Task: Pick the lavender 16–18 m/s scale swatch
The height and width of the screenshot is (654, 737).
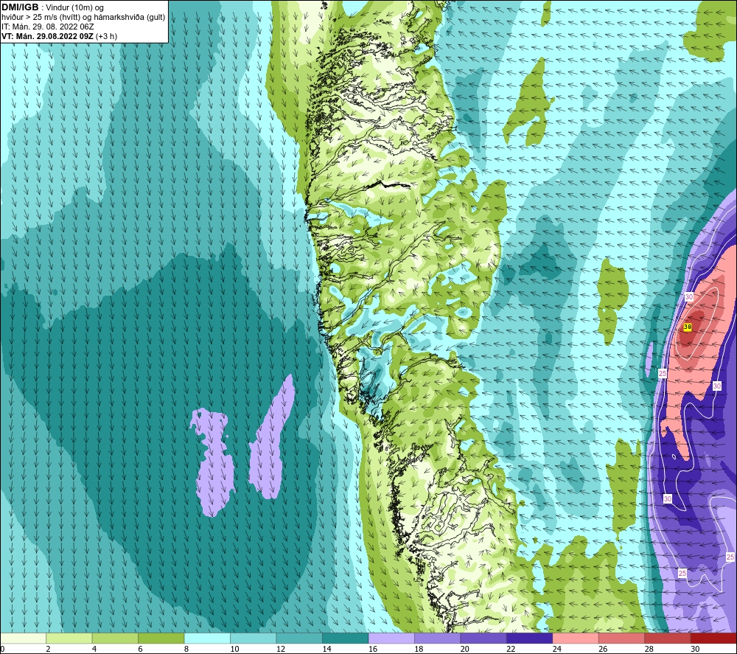Action: click(391, 639)
